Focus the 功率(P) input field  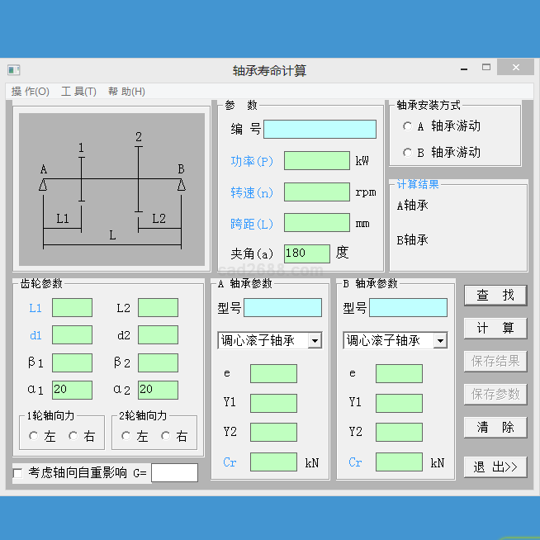point(316,161)
